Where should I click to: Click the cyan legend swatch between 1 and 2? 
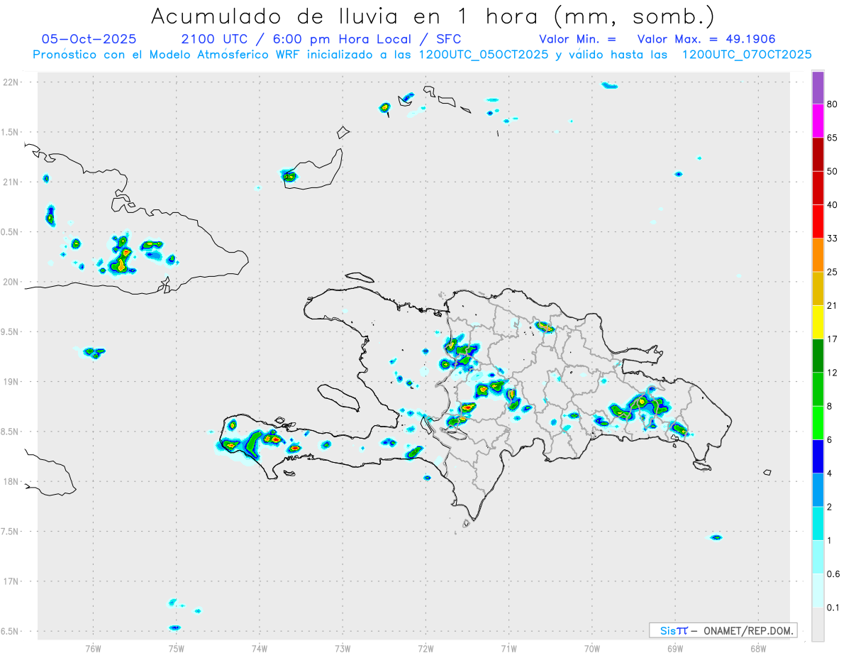[818, 524]
